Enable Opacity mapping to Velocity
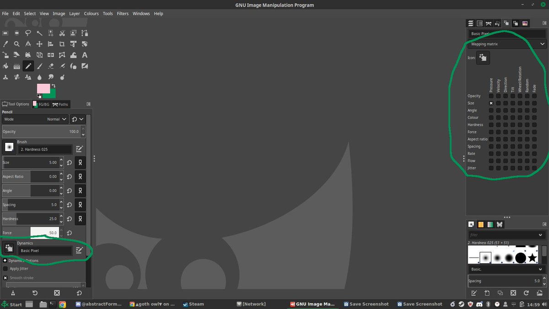This screenshot has height=309, width=549. coord(498,96)
